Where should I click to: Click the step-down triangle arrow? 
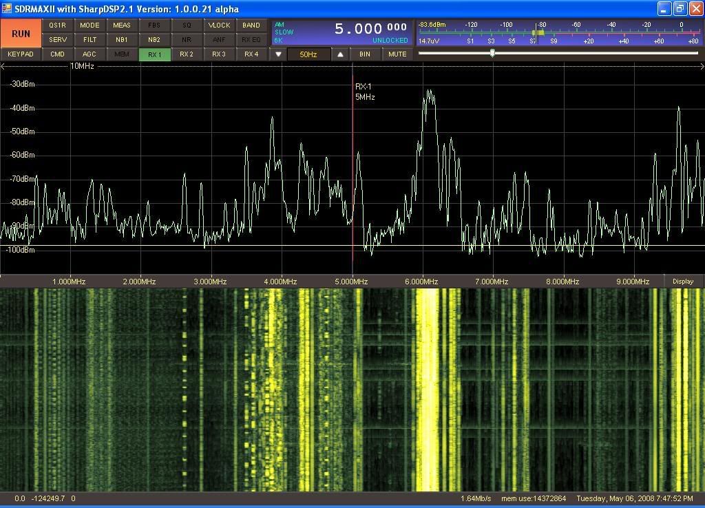278,54
